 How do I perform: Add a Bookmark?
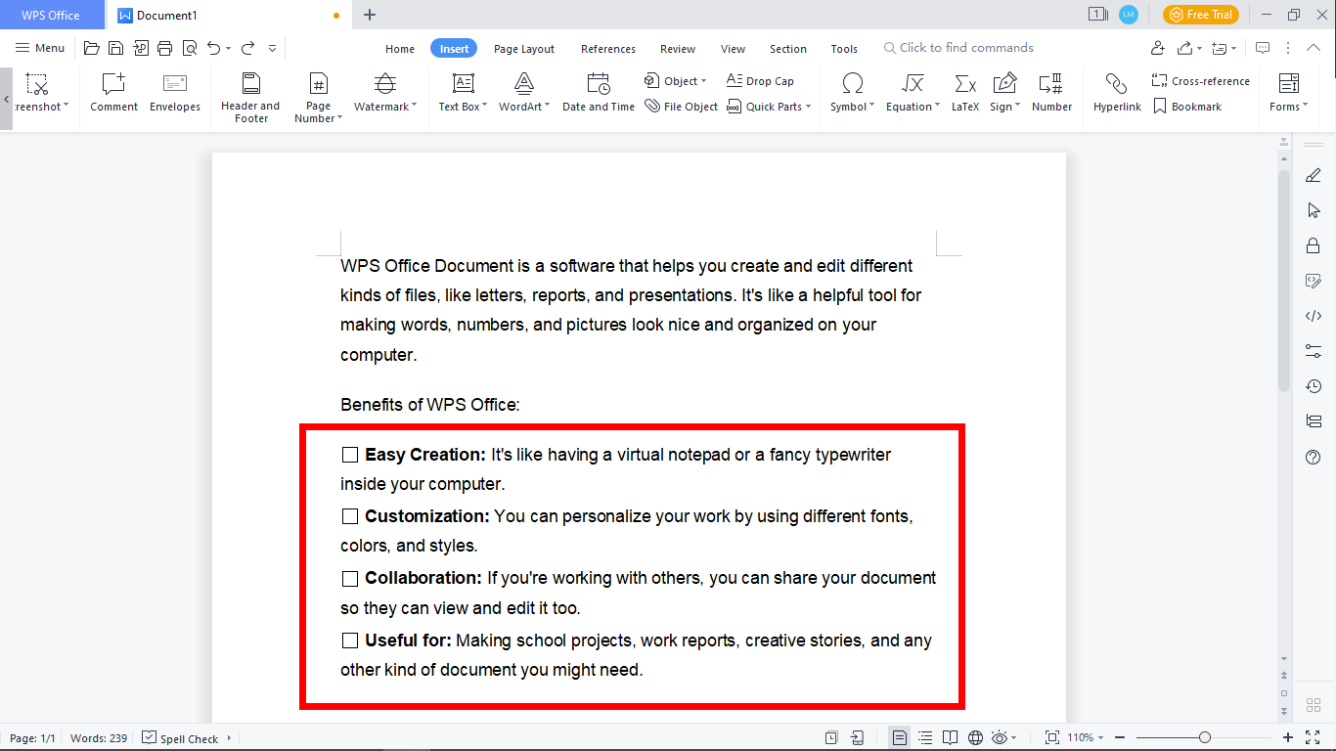coord(1187,107)
